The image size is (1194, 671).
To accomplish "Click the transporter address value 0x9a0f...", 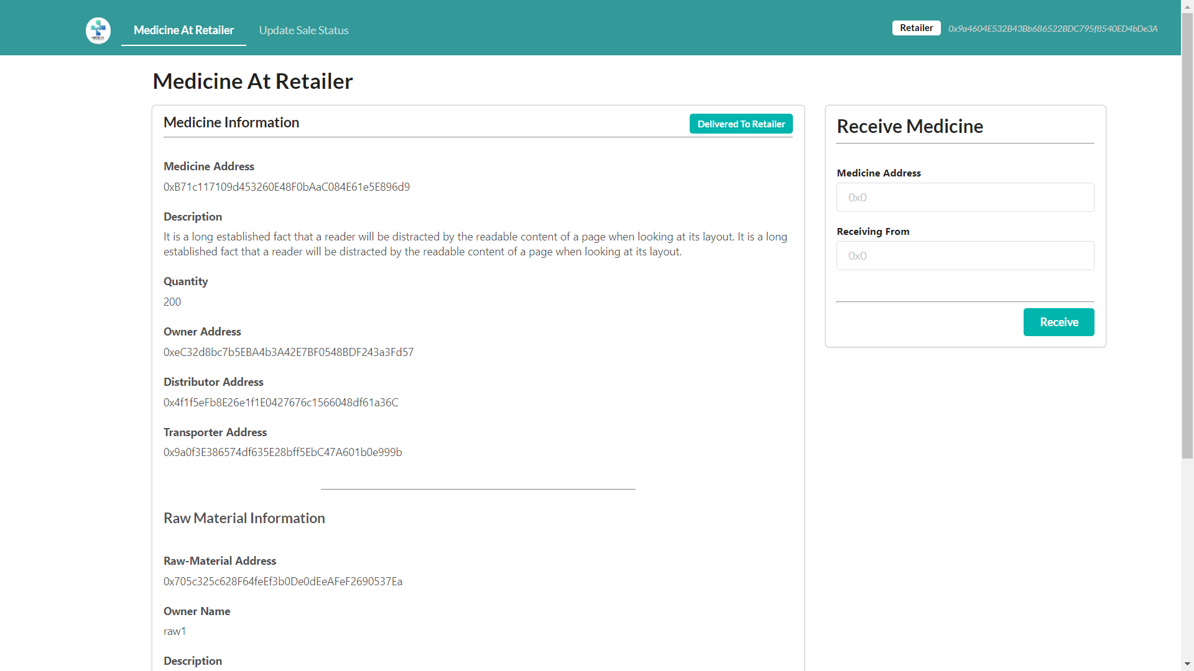I will [282, 452].
